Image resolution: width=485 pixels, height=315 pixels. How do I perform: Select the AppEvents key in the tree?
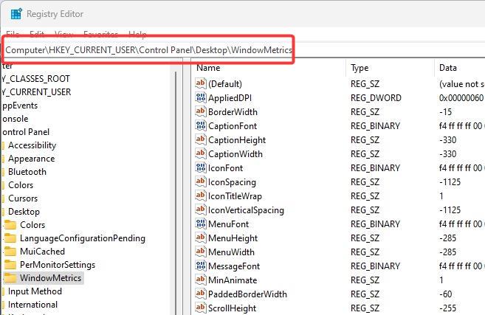(20, 105)
